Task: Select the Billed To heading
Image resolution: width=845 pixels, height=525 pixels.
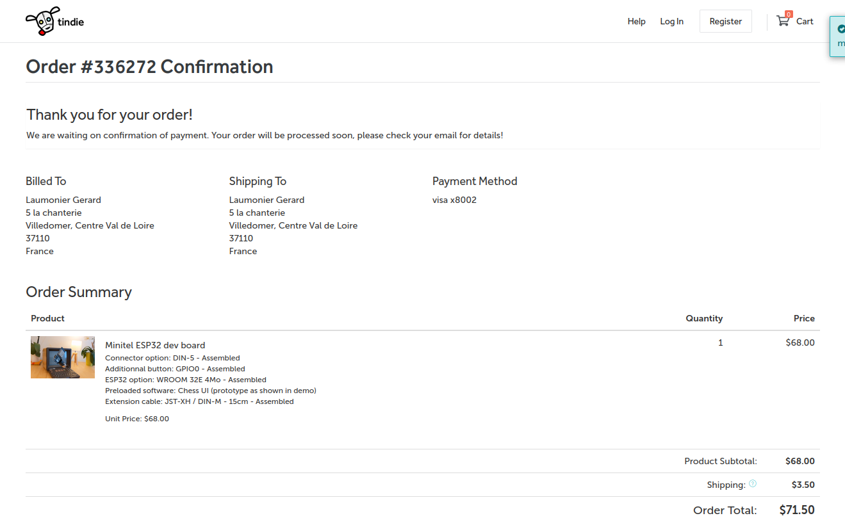Action: click(x=46, y=181)
